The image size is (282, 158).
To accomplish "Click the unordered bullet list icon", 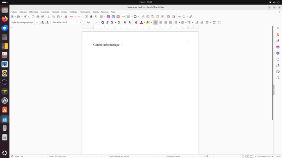I will click(176, 22).
